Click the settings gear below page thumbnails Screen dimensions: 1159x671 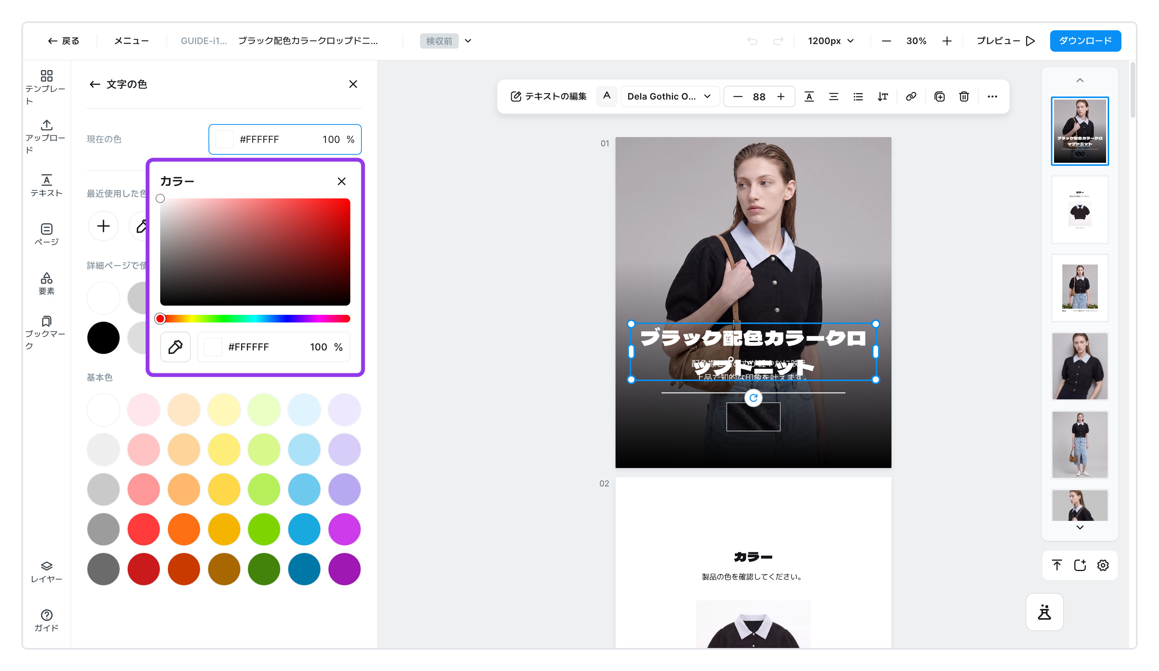click(x=1102, y=565)
